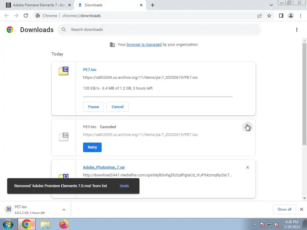Screen dimensions: 307x230
Task: Open the Windows Start menu
Action: pos(8,224)
